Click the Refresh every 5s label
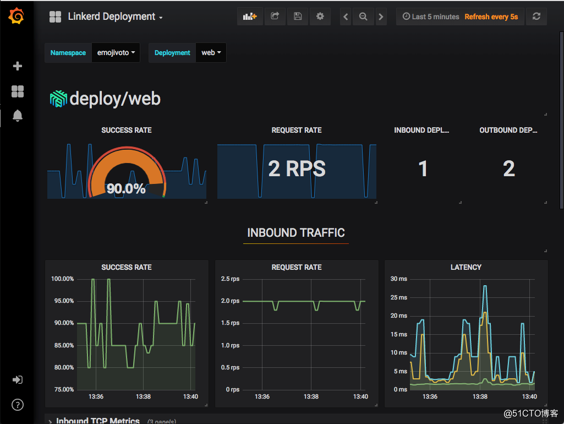This screenshot has height=424, width=564. (491, 17)
